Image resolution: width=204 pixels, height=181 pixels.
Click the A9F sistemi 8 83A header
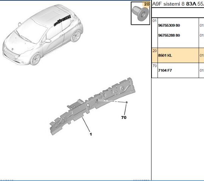pos(178,4)
